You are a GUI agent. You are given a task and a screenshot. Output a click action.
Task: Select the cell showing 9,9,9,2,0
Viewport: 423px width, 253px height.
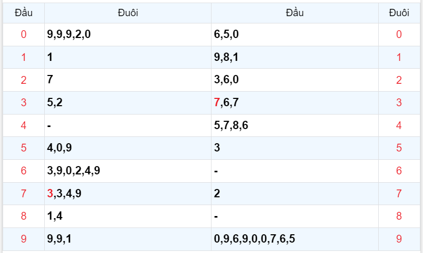click(69, 35)
